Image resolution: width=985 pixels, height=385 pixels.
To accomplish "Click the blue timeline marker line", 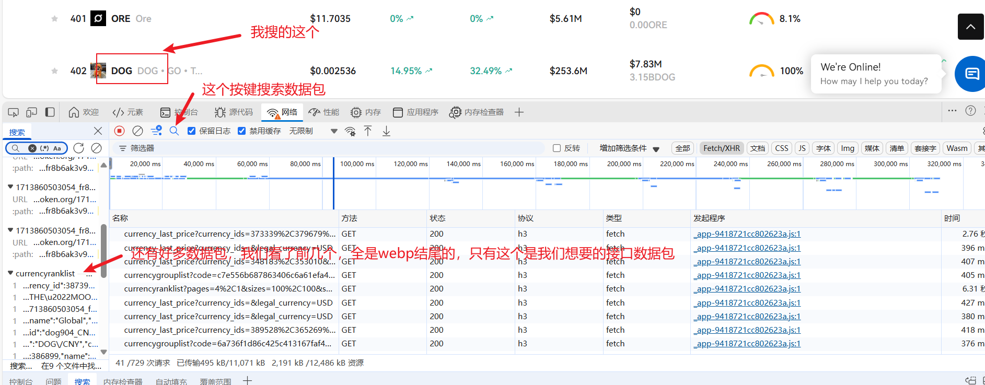I will 333,183.
